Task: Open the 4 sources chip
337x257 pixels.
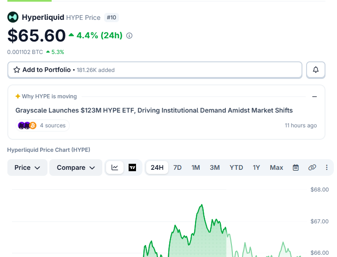Action: click(42, 126)
